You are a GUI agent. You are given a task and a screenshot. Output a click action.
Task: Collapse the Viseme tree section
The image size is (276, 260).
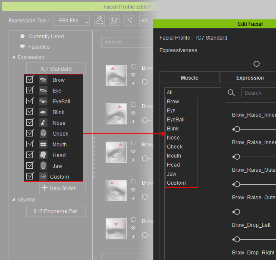click(x=13, y=200)
